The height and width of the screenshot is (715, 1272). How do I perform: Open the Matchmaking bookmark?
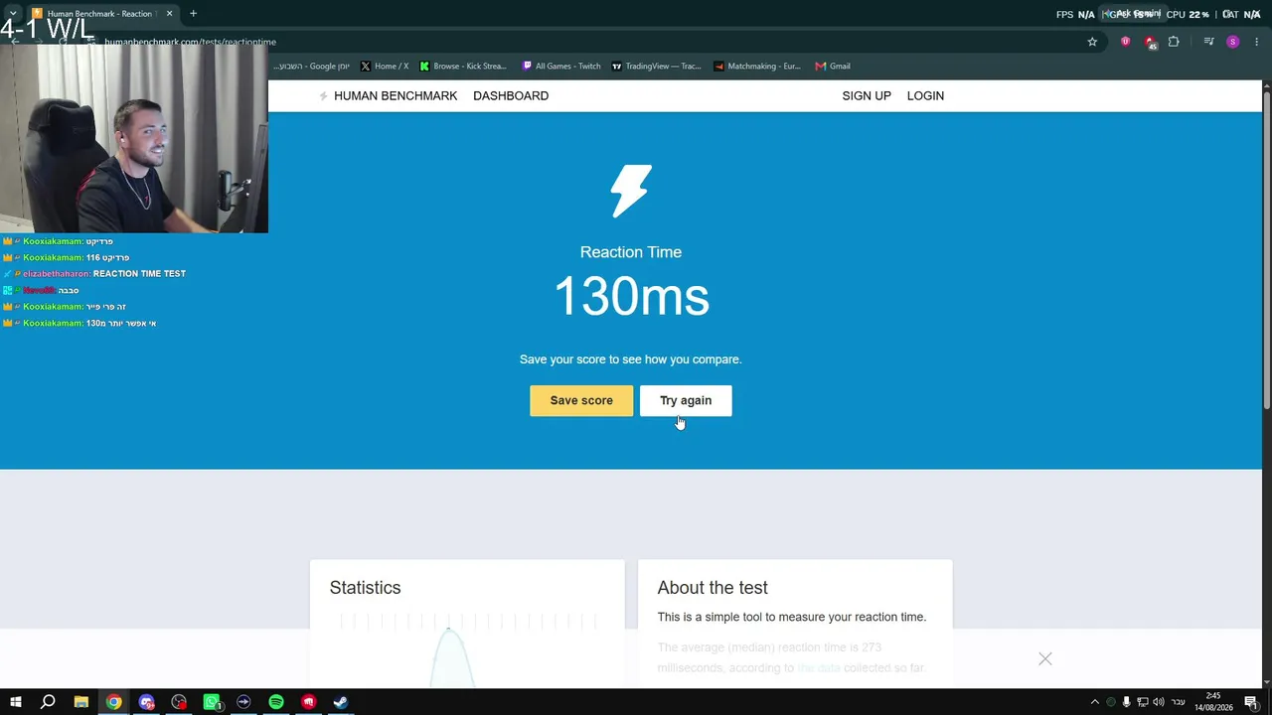757,67
